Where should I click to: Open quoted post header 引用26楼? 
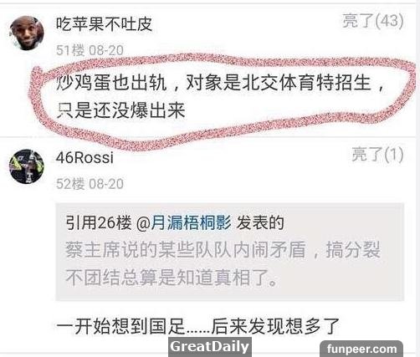click(99, 223)
